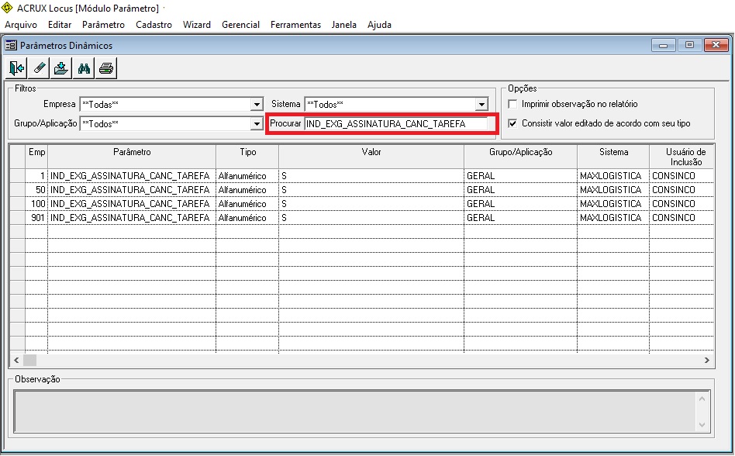Open the Gerencial menu
Screen dimensions: 735x456
point(240,25)
